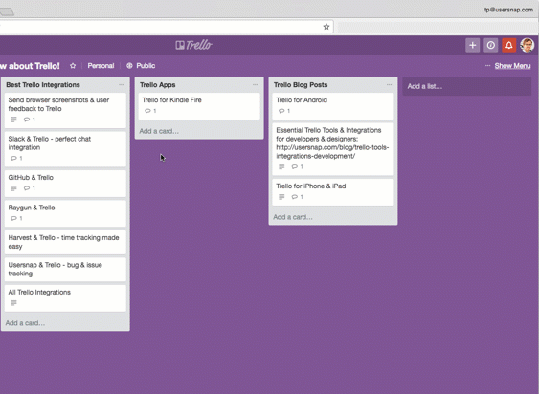Open Trello Apps list menu dots
The height and width of the screenshot is (394, 539).
[255, 85]
